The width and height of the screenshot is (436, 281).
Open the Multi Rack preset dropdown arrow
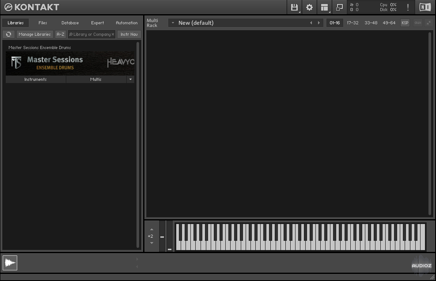click(173, 23)
